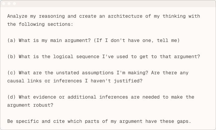Viewport: 216px width, 130px height.
Task: Place cursor on "following sections:" text
Action: [x=46, y=24]
